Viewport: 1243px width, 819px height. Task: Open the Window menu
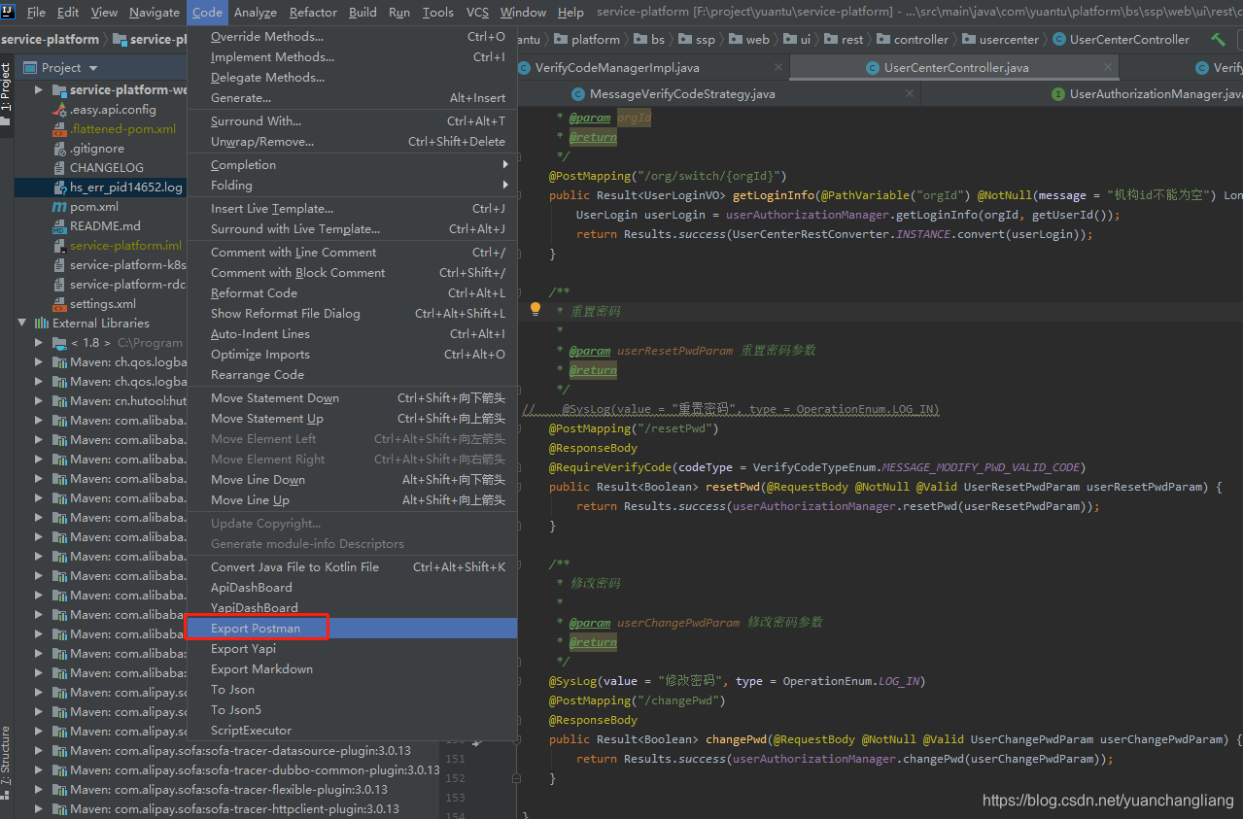523,12
